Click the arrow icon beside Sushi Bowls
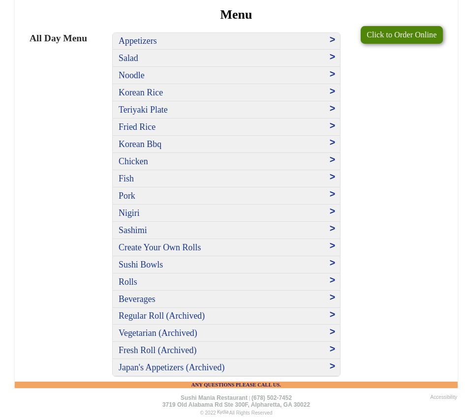This screenshot has width=465, height=419. [x=332, y=263]
